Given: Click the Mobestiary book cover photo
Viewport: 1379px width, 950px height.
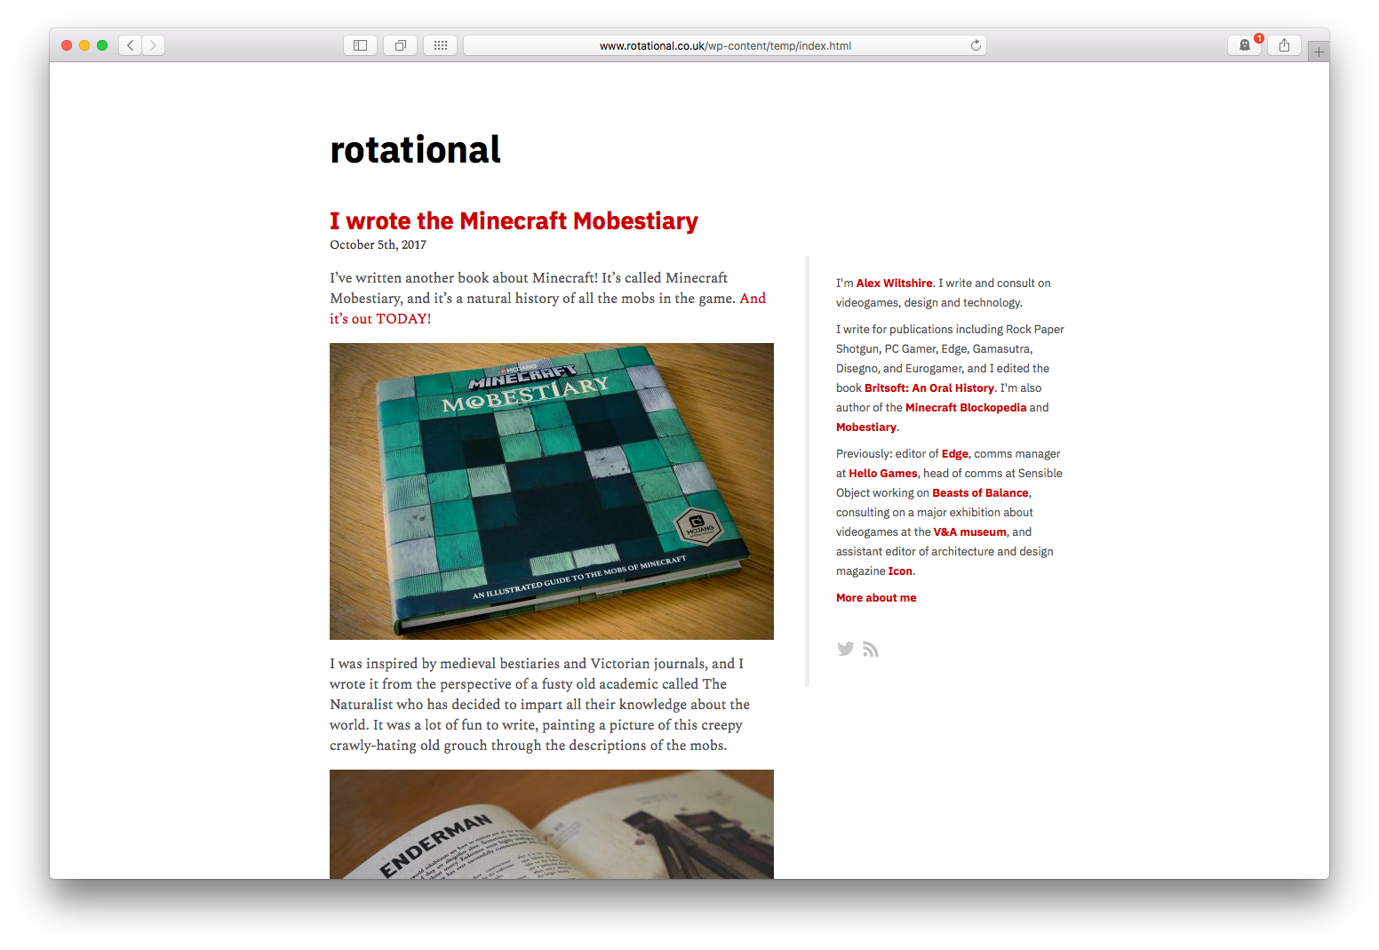Looking at the screenshot, I should tap(552, 491).
